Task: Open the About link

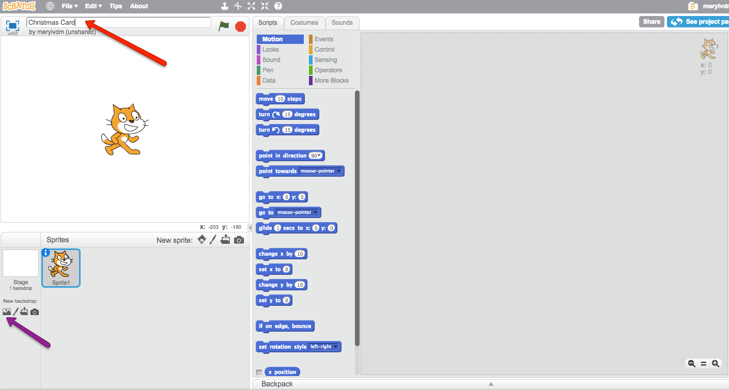Action: click(139, 6)
